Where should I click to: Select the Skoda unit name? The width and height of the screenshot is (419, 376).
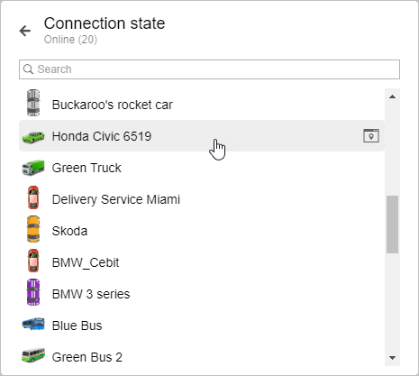pyautogui.click(x=69, y=231)
